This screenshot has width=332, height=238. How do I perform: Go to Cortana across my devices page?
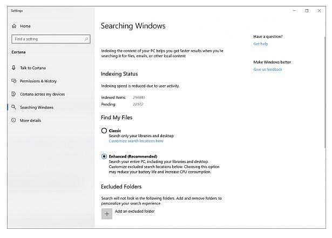pyautogui.click(x=42, y=94)
